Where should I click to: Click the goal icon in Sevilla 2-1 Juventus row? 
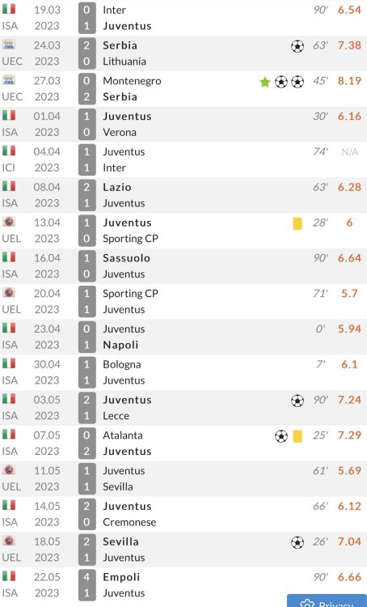click(297, 542)
